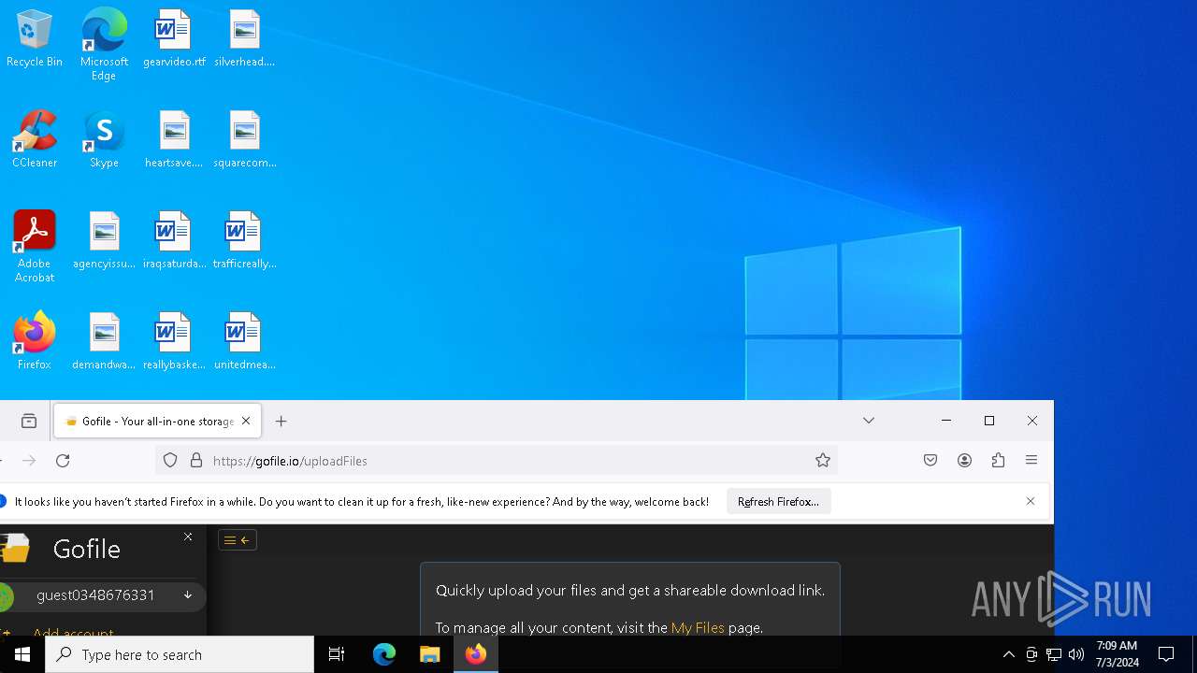1197x673 pixels.
Task: Close the Gofile sidebar panel
Action: [x=188, y=537]
